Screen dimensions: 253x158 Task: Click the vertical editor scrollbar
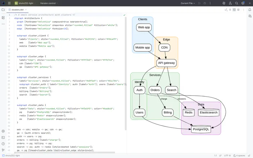coord(126,73)
